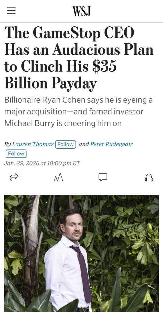This screenshot has height=312, width=163.
Task: Click the 'By' byline label
Action: tap(7, 145)
